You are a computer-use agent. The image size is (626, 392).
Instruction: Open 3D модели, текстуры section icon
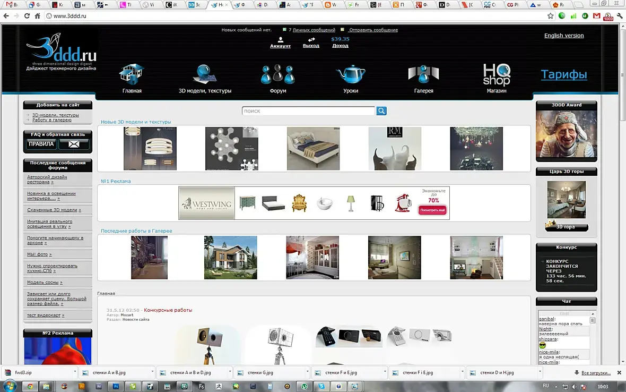(x=204, y=74)
